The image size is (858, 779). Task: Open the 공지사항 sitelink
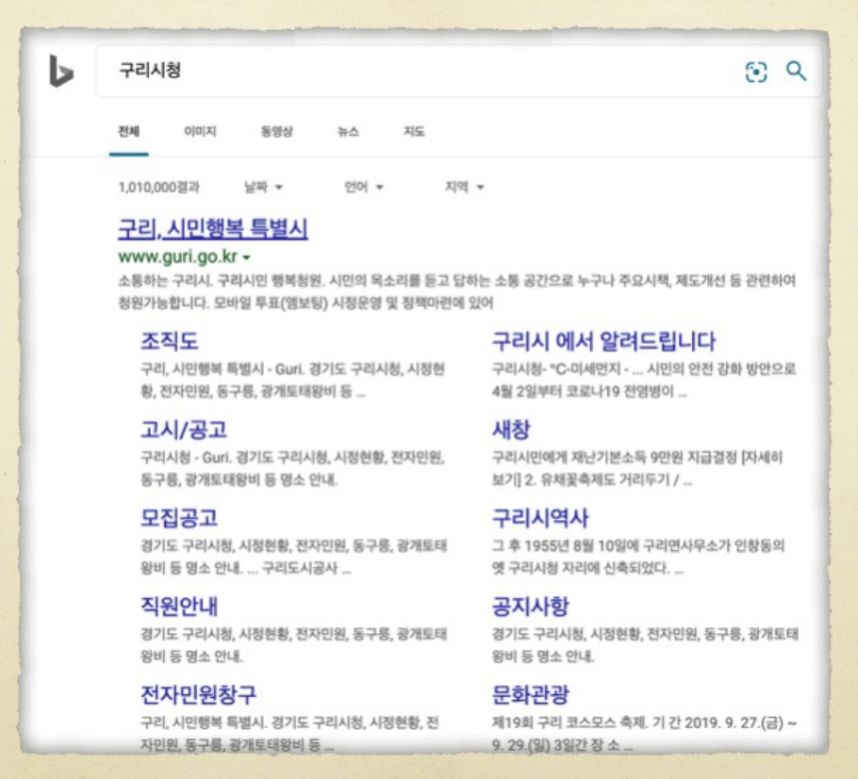(x=531, y=607)
